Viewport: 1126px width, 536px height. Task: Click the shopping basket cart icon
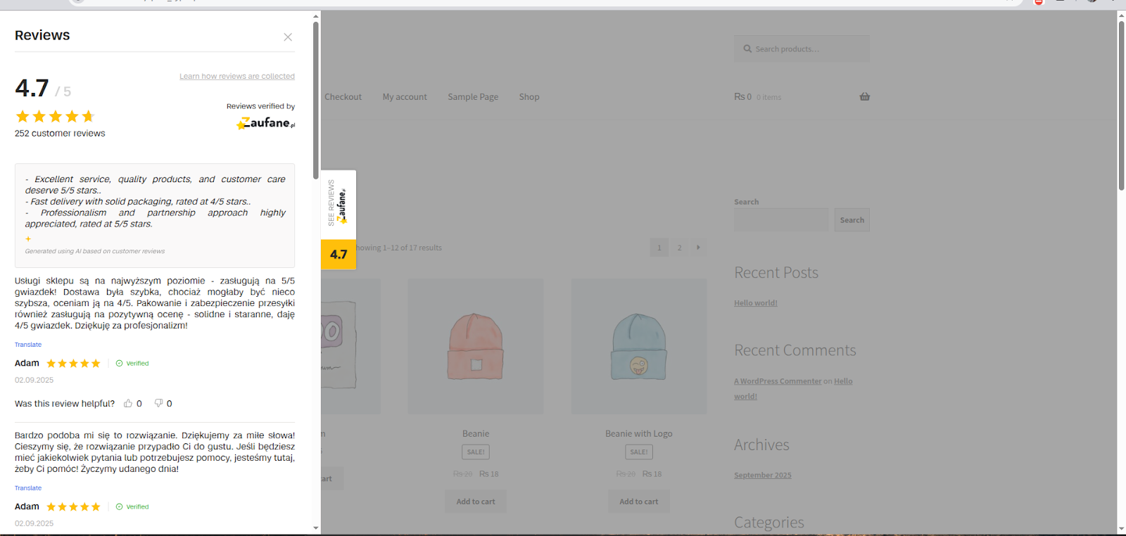[x=864, y=97]
